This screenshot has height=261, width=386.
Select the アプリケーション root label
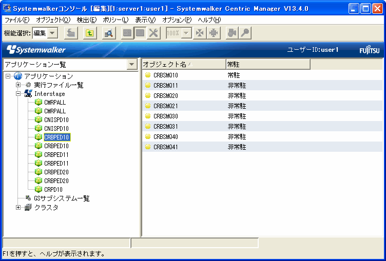pyautogui.click(x=49, y=76)
